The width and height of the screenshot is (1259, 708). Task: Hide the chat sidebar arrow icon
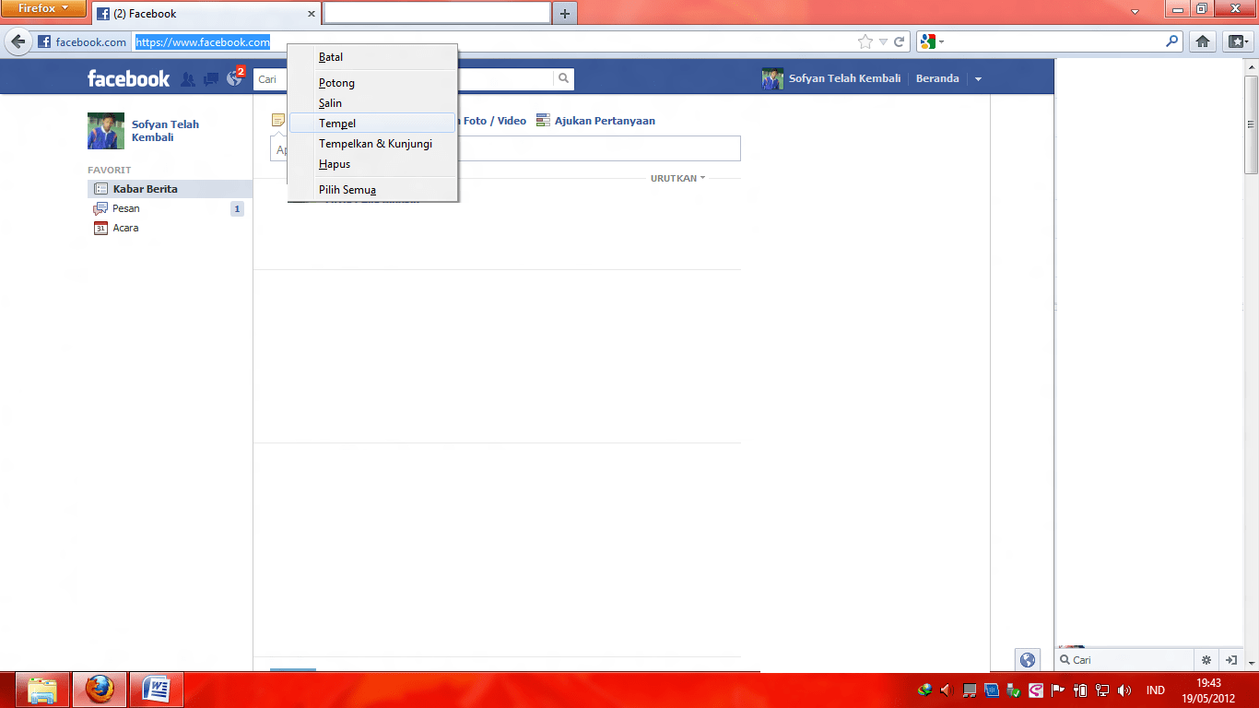[1230, 660]
